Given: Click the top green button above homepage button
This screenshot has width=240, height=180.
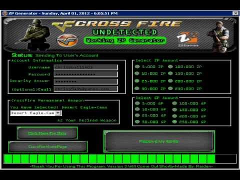Looking at the screenshot, I should 47,133.
